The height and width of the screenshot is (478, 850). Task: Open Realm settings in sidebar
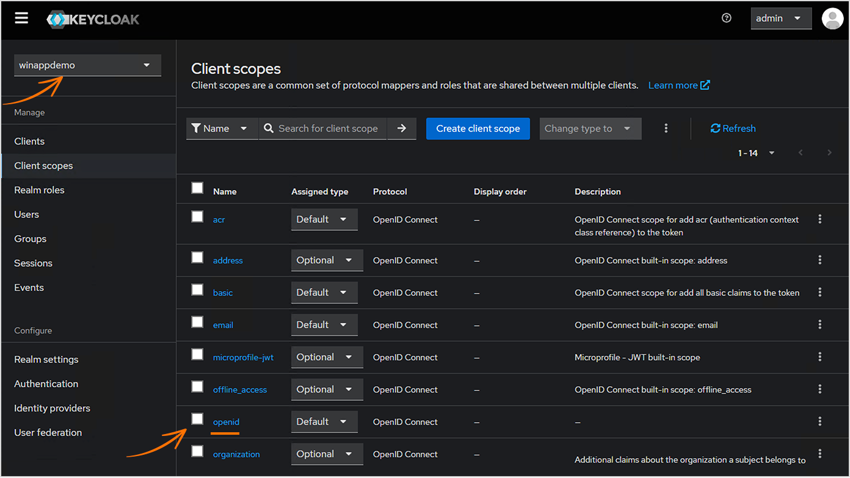(x=46, y=360)
